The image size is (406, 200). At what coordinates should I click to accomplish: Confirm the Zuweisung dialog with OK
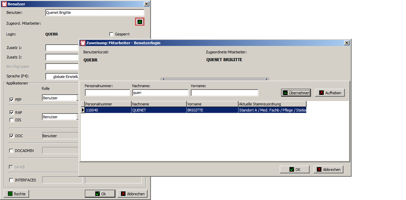pos(295,170)
